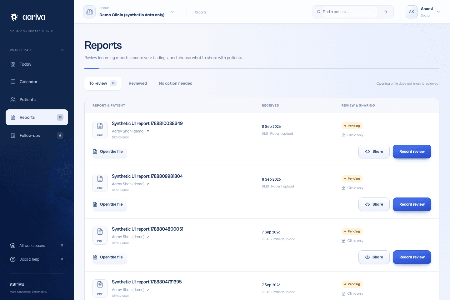Click the Docs & help question mark icon
This screenshot has width=450, height=300.
coord(13,259)
